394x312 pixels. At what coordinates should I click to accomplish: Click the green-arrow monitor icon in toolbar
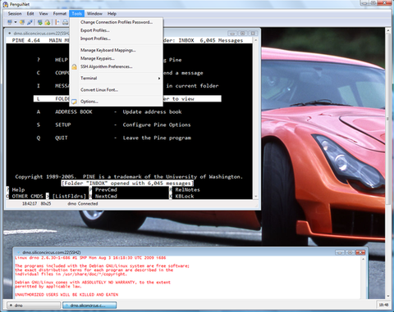40,22
